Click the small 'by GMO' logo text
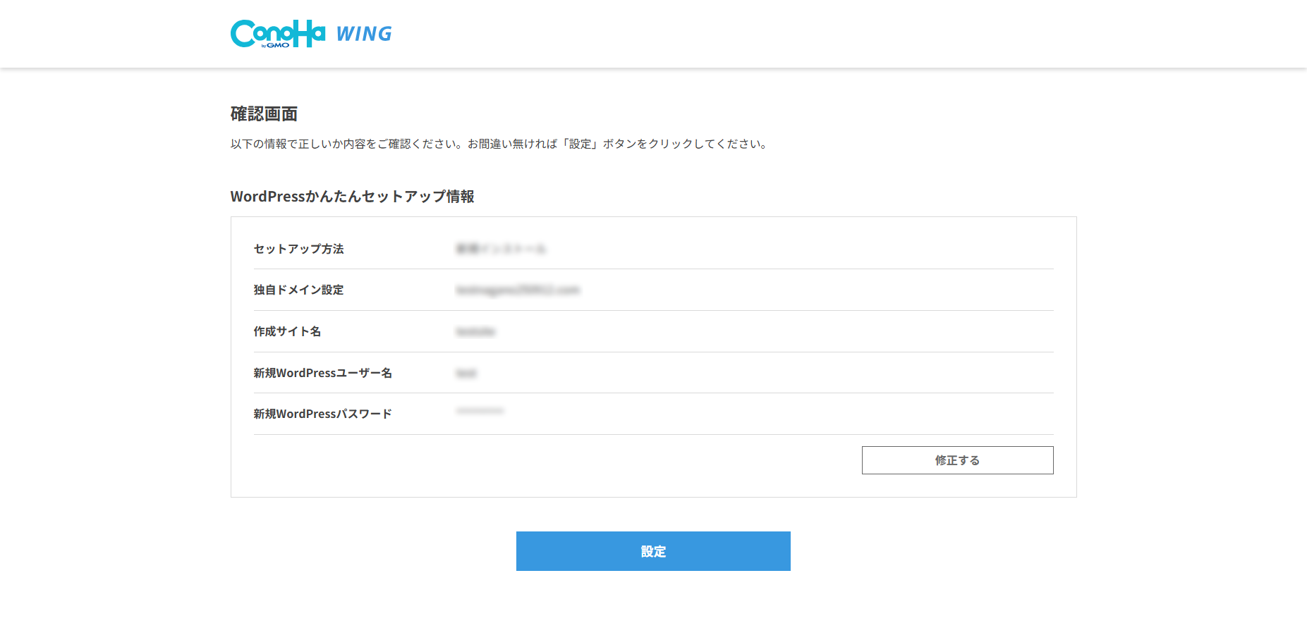The height and width of the screenshot is (628, 1307). tap(276, 45)
